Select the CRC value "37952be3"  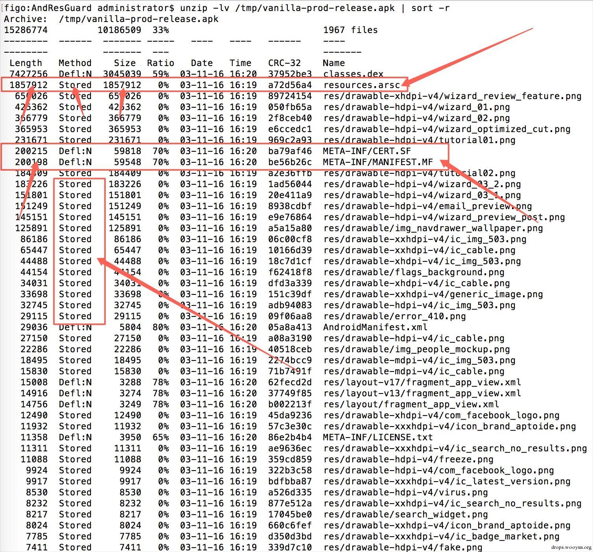tap(290, 74)
